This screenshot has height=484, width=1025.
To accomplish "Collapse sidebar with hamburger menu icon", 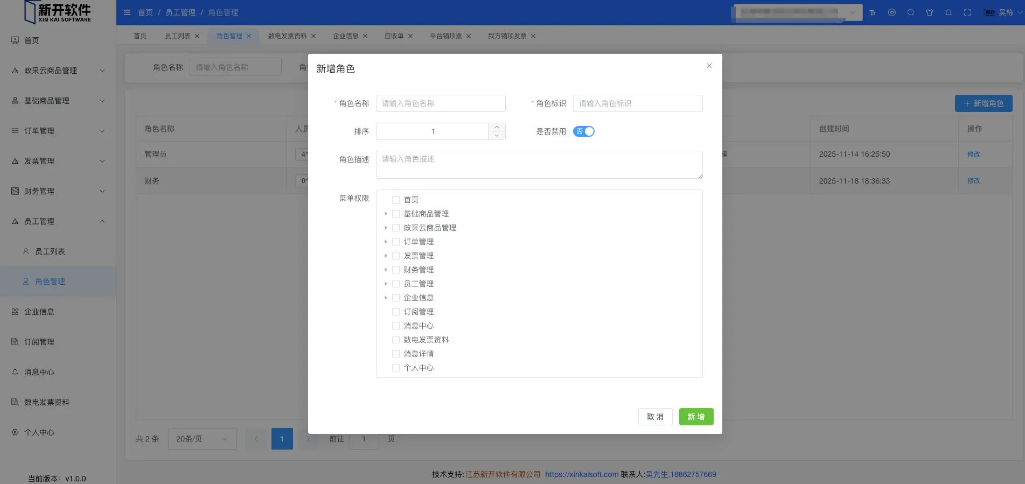I will [127, 12].
